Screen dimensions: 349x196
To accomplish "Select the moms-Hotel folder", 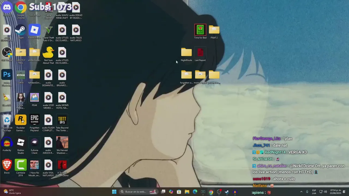I will pos(200,77).
